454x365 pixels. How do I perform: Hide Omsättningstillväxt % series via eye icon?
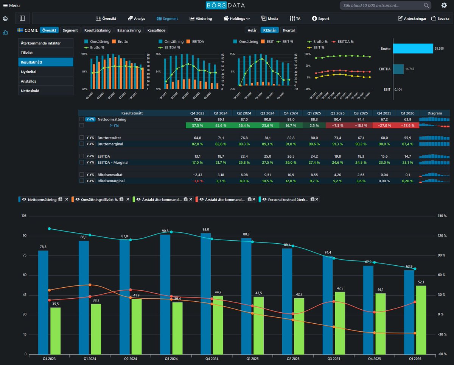pyautogui.click(x=77, y=199)
